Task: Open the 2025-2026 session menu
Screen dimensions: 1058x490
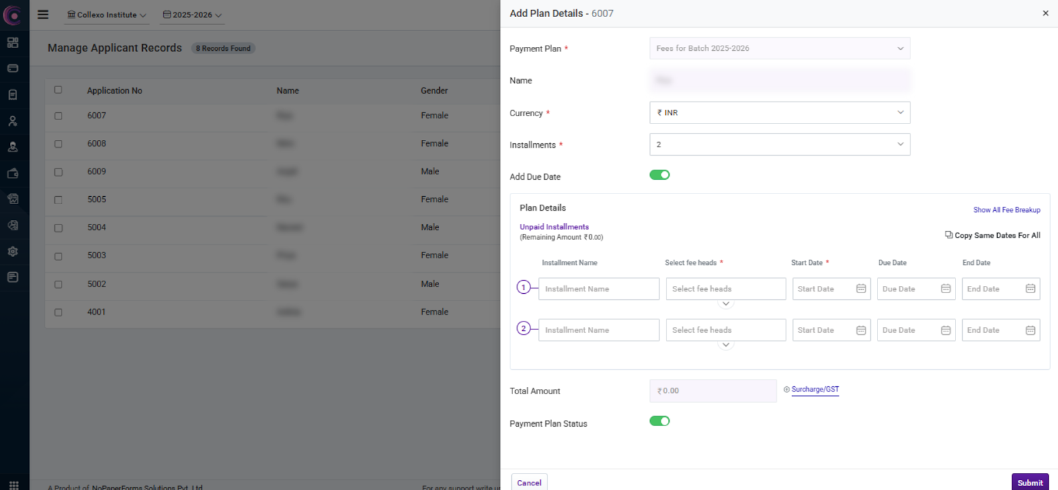Action: pyautogui.click(x=192, y=15)
